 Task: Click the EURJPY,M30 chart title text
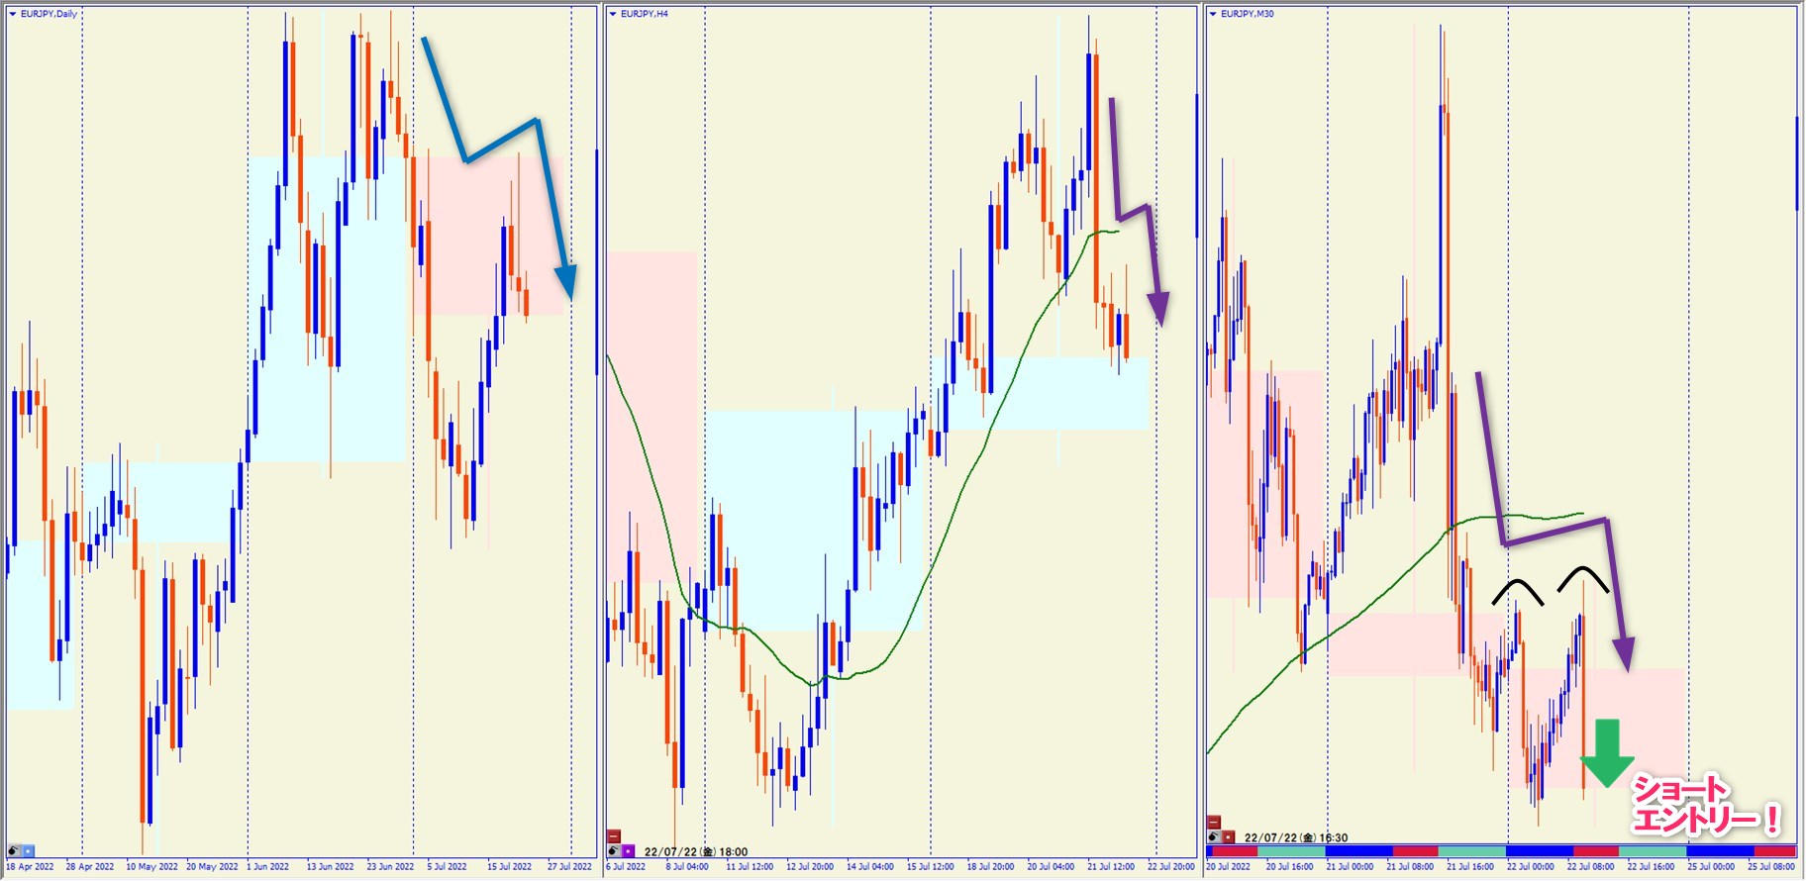1248,14
